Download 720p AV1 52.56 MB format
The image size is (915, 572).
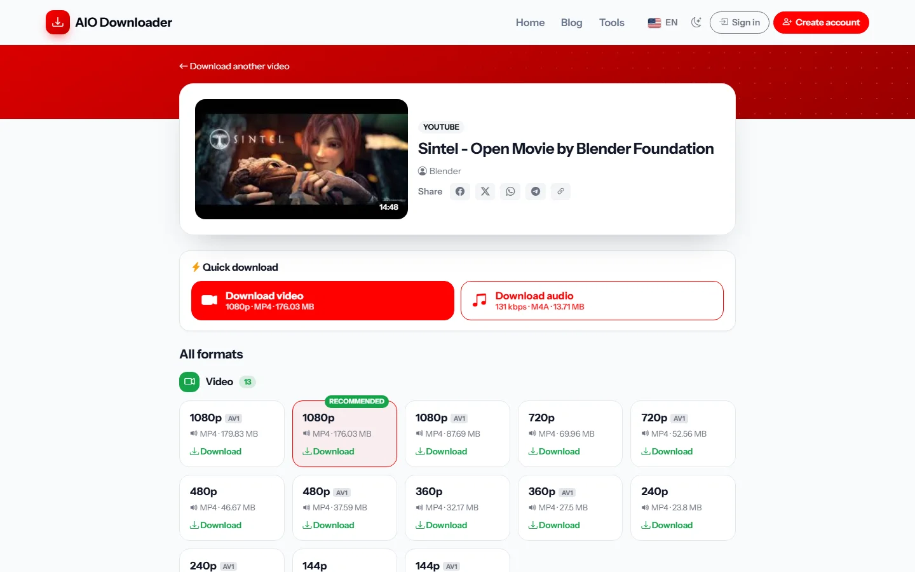tap(667, 451)
